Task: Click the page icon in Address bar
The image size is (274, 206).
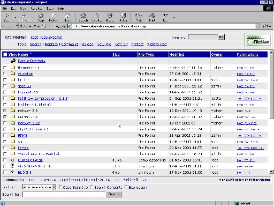Action: coord(70,26)
